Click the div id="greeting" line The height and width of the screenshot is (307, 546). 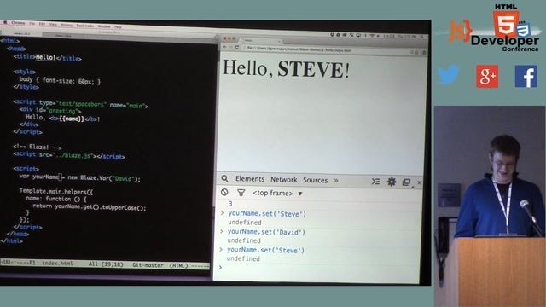50,111
